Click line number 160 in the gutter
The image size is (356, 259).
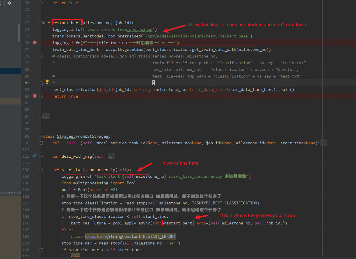tap(26, 183)
